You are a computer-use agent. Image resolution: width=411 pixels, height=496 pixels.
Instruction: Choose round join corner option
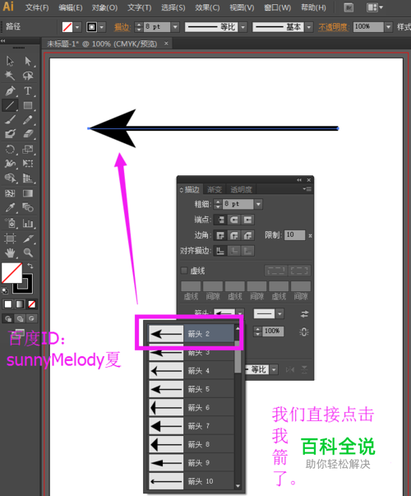[234, 235]
